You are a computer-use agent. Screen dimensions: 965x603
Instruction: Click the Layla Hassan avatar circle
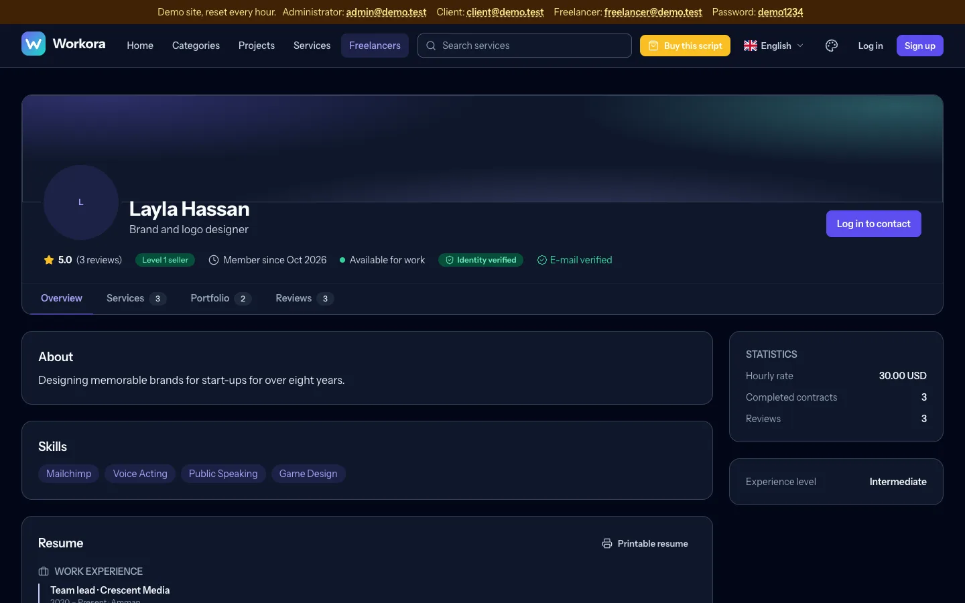81,202
